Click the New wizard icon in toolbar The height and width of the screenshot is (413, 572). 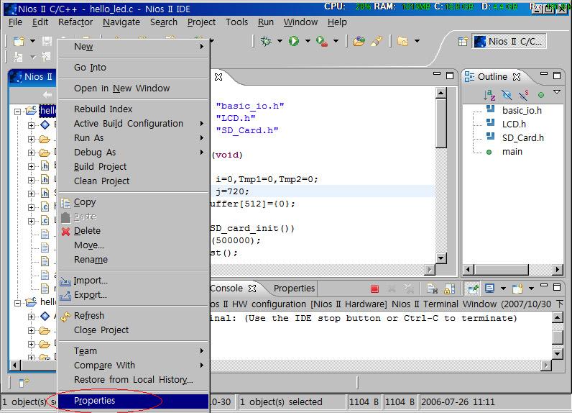18,41
